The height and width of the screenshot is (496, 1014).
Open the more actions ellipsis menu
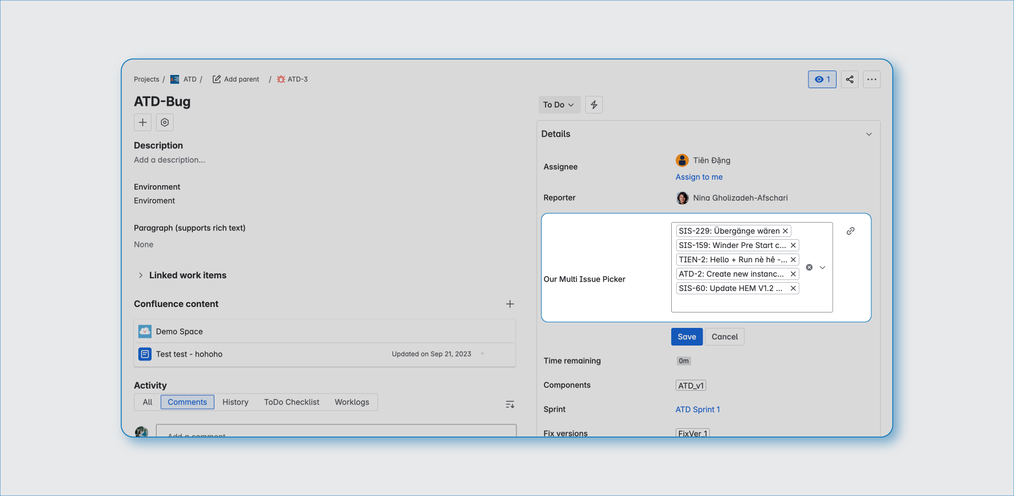(871, 79)
